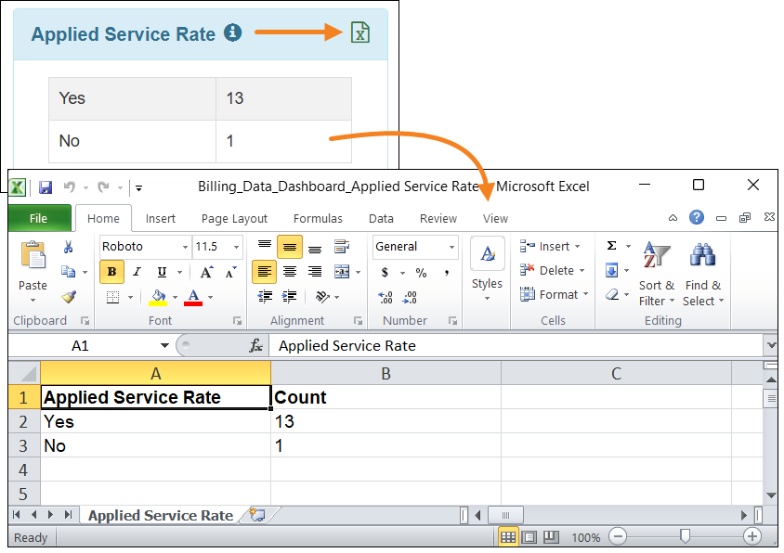The image size is (784, 553).
Task: Apply red font color
Action: tap(193, 297)
